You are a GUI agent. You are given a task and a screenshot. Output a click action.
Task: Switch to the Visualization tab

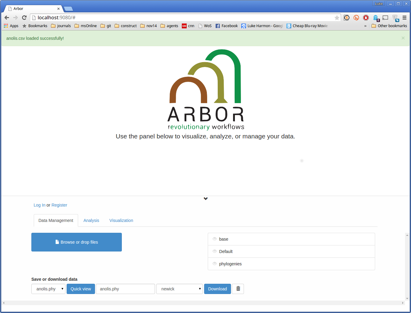121,220
